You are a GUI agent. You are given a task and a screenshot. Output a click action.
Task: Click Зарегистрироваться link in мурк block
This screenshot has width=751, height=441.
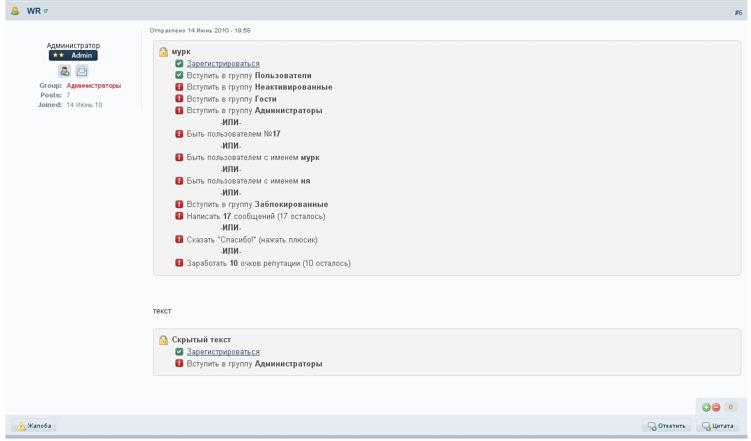tap(223, 63)
